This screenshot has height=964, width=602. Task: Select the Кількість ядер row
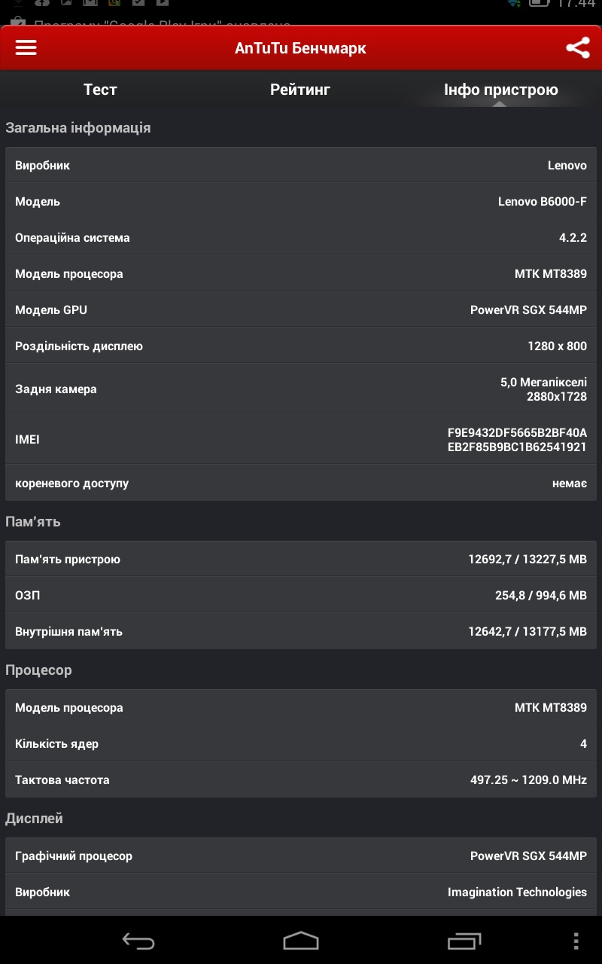click(301, 744)
